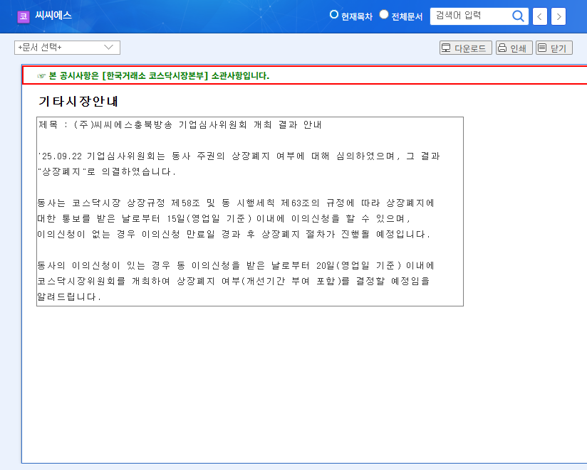Open the +문서 선택+ dropdown
This screenshot has height=470, width=587.
[x=68, y=48]
